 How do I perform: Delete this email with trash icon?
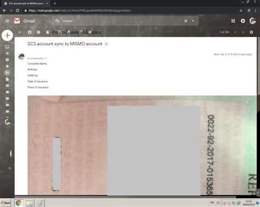coord(47,32)
